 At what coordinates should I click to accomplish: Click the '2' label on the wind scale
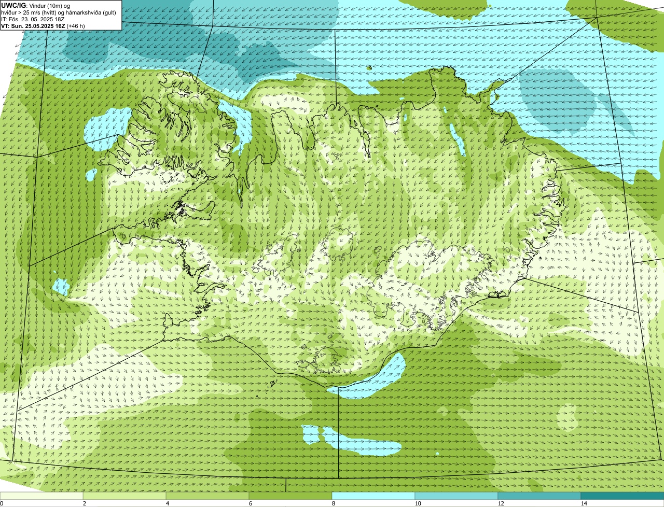(x=84, y=503)
